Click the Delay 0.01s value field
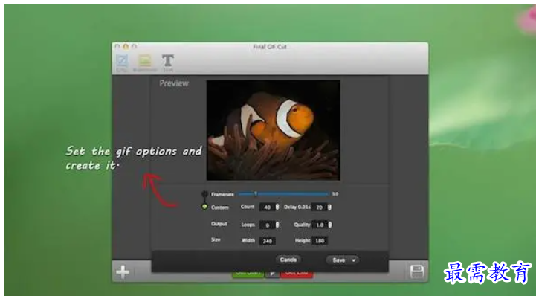This screenshot has height=296, width=536. tap(319, 207)
